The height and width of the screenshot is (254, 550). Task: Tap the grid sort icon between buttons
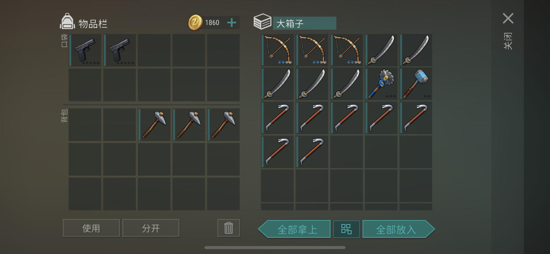[x=347, y=229]
